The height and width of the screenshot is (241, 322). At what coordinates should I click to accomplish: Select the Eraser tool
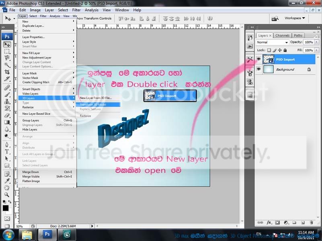coord(7,115)
